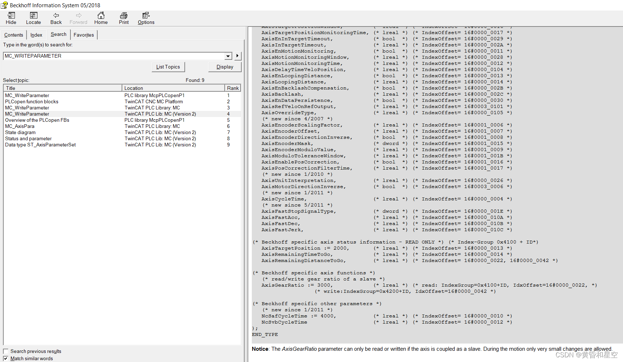Sort results by Rank column header
623x362 pixels.
pos(233,88)
